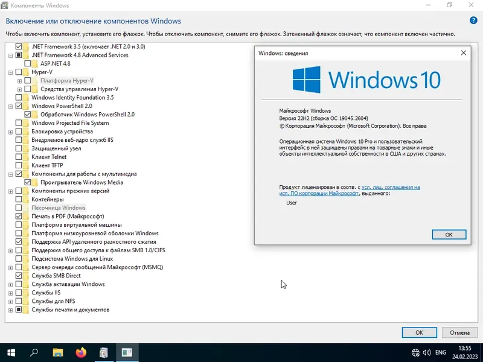Click the blue help question mark icon
This screenshot has height=362, width=483.
473,21
